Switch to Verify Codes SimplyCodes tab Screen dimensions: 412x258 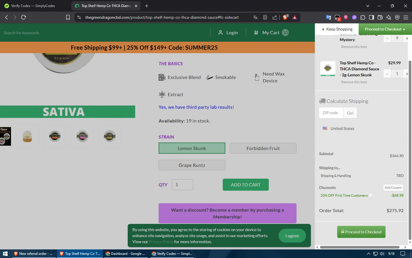pyautogui.click(x=33, y=6)
